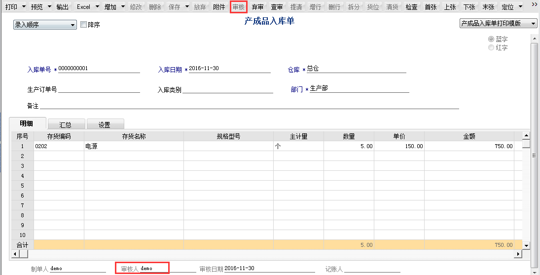Image resolution: width=540 pixels, height=275 pixels.
Task: Click the 存货编码 column header
Action: (x=59, y=136)
